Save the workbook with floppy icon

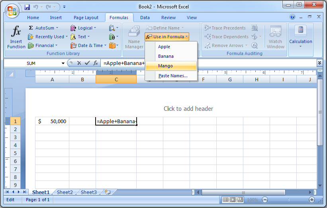click(x=27, y=7)
